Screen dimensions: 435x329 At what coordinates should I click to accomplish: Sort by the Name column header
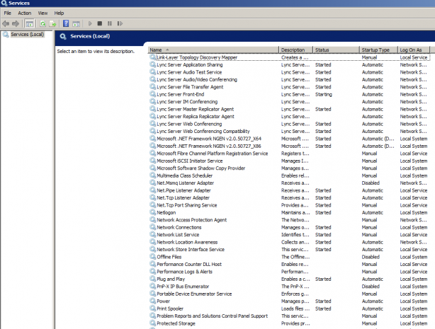pyautogui.click(x=213, y=50)
